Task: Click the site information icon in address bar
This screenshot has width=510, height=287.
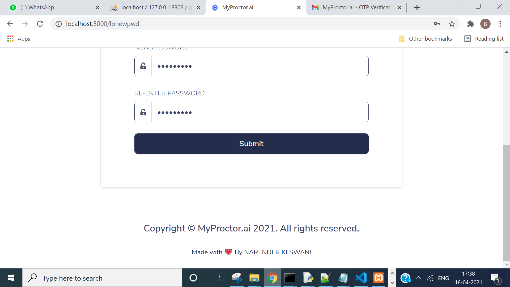Action: point(58,24)
